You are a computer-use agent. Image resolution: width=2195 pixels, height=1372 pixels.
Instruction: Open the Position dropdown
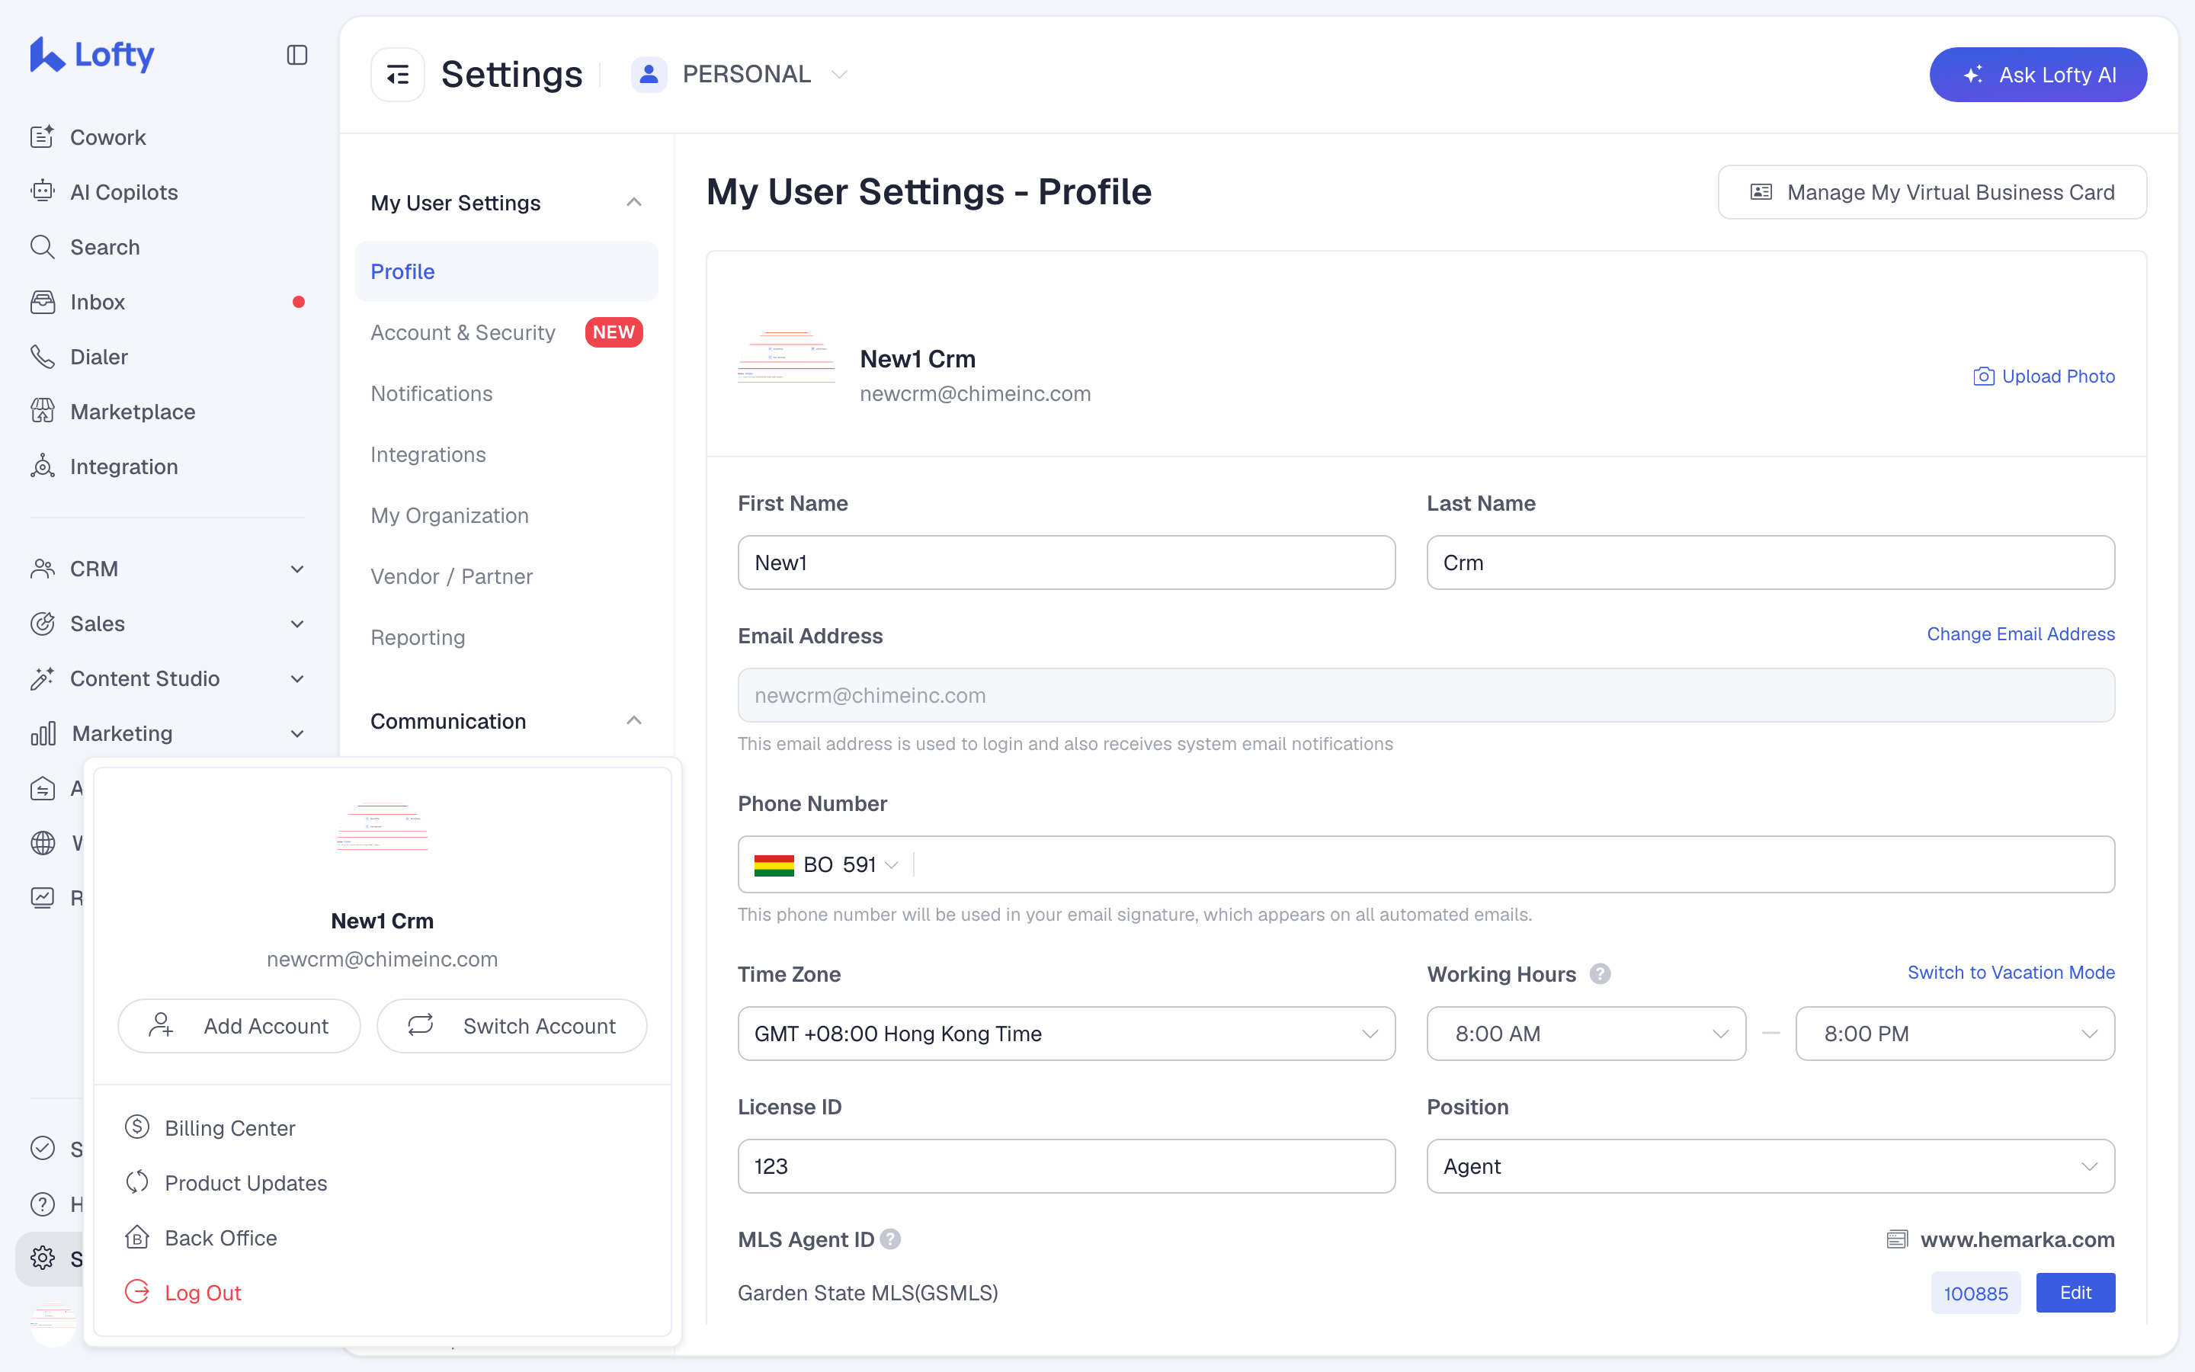[x=1770, y=1166]
